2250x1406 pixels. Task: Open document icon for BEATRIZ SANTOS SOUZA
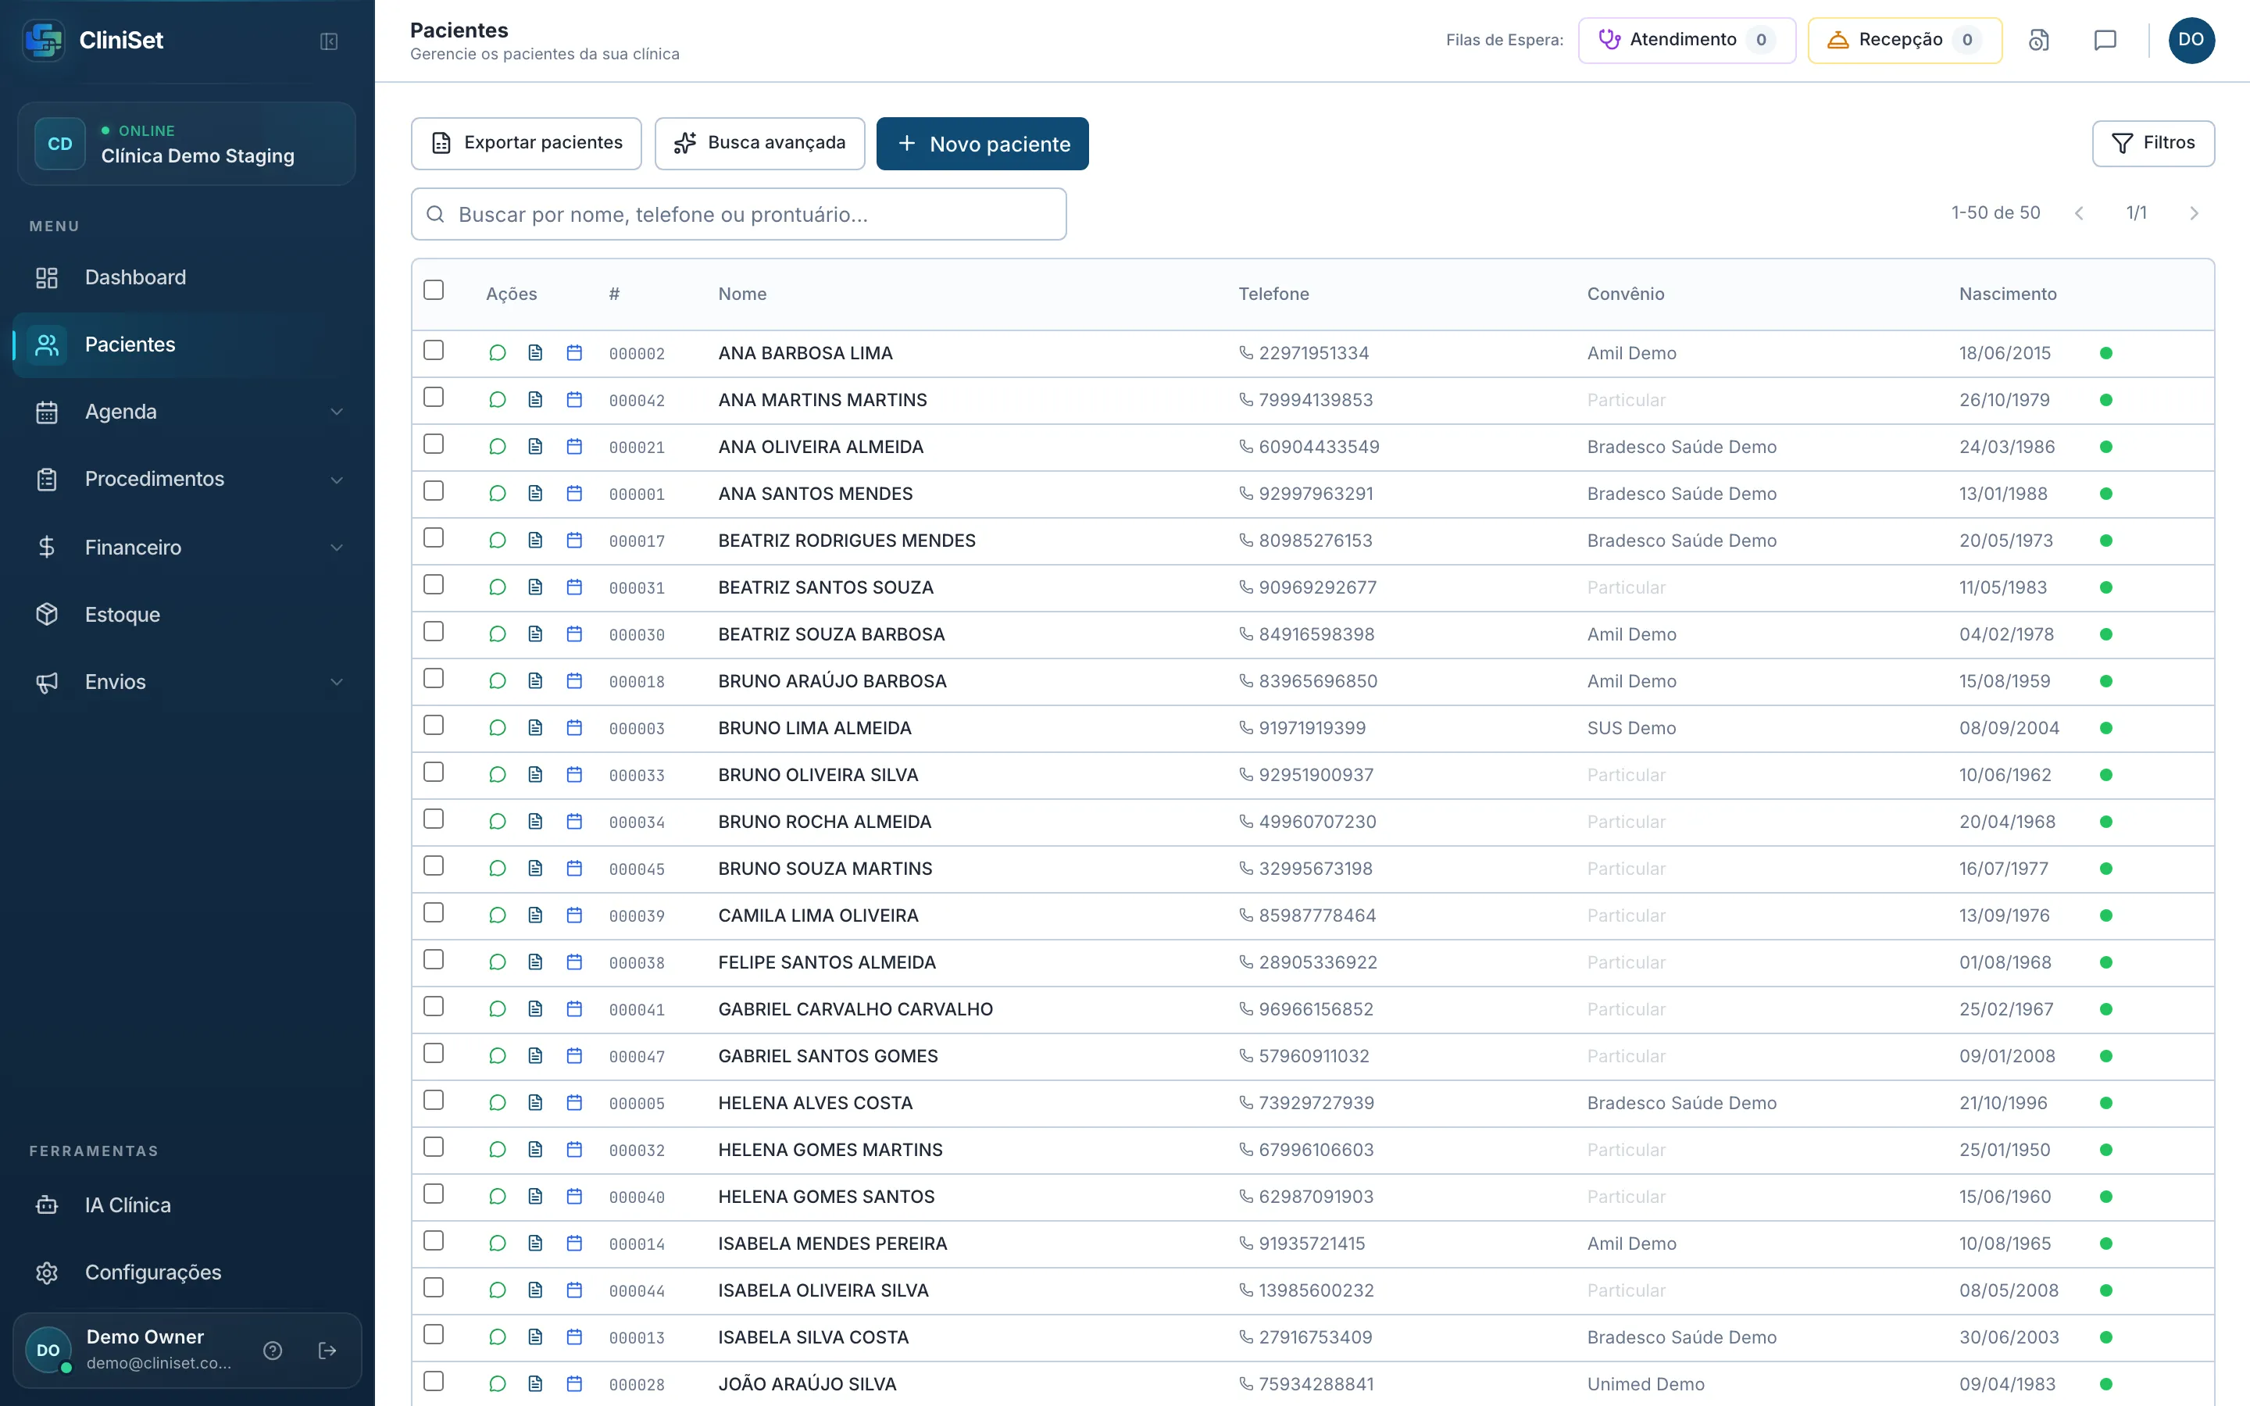535,587
